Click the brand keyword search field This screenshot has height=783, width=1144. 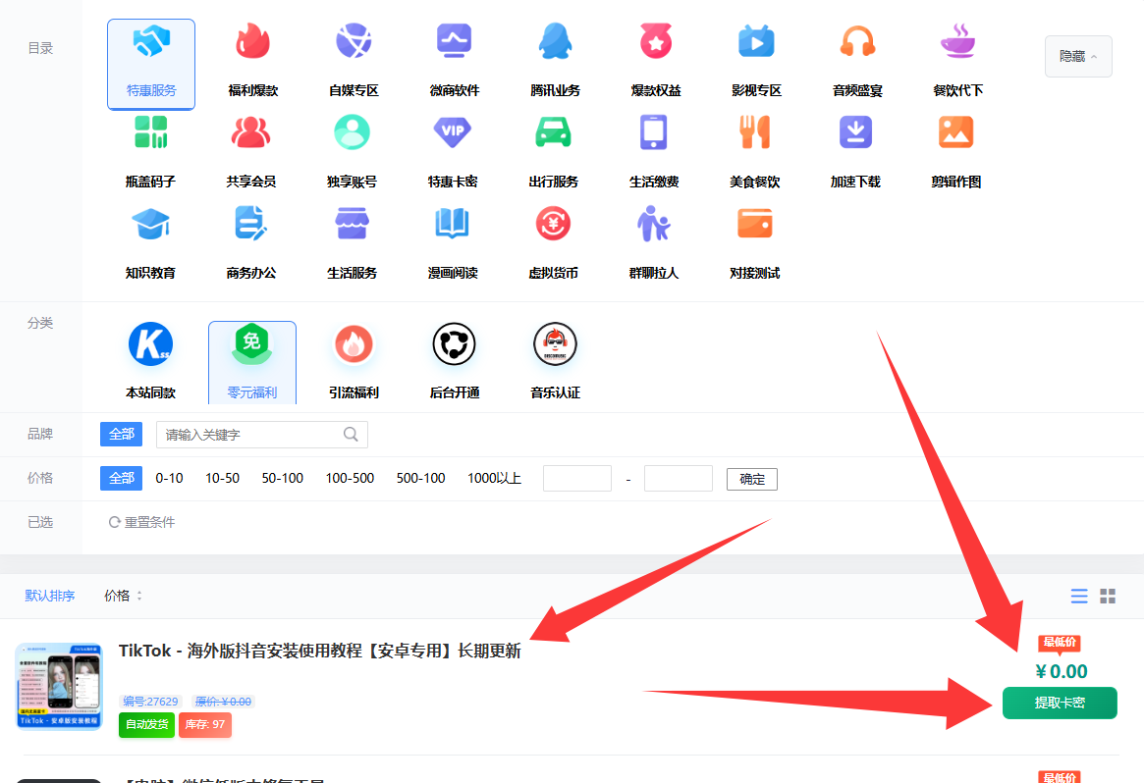251,435
